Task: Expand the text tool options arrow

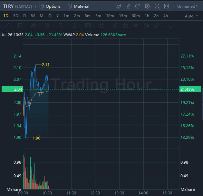Action: click(93, 25)
